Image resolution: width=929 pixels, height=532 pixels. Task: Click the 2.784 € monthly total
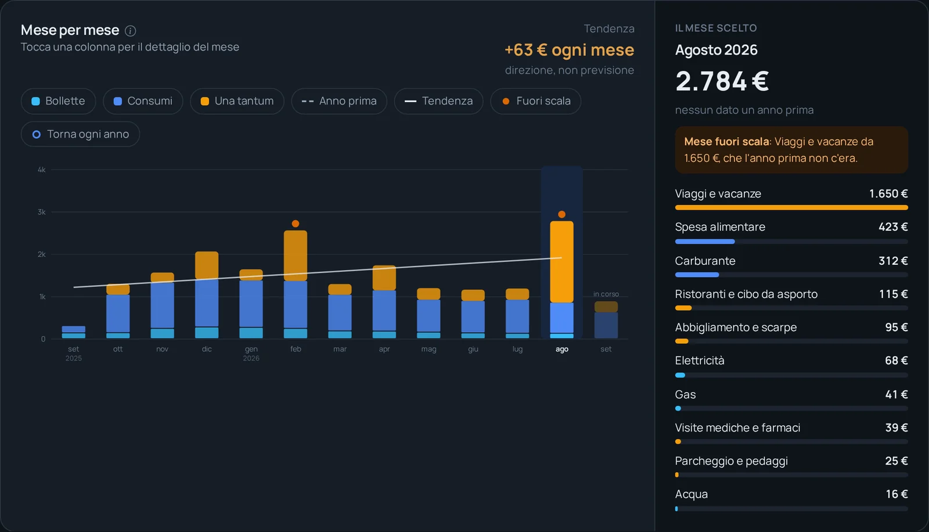(x=722, y=81)
